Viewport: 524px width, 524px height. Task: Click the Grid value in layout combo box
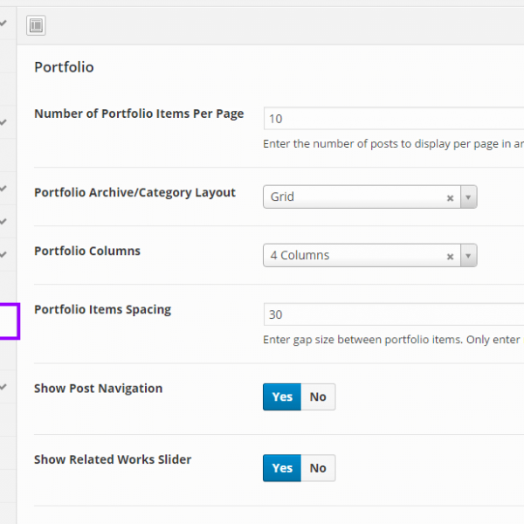pyautogui.click(x=349, y=197)
